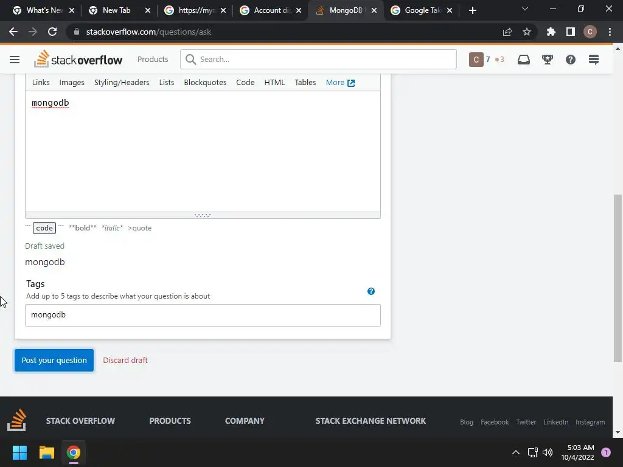Screen dimensions: 623x467
Task: Open user profile avatar with reputation 7
Action: coord(476,60)
